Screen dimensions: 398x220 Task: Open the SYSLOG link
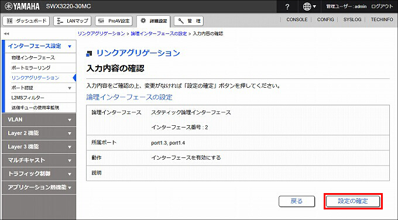(x=352, y=19)
